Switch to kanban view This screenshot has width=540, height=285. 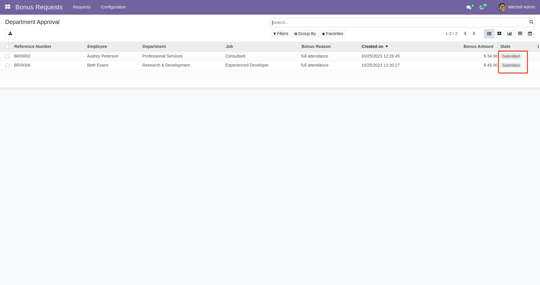(499, 34)
